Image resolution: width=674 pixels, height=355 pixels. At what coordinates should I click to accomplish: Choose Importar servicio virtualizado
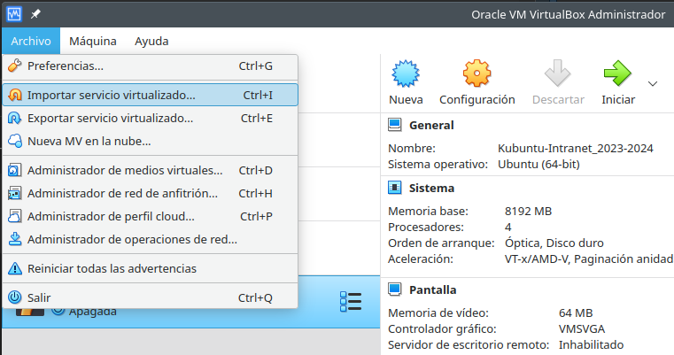coord(112,95)
